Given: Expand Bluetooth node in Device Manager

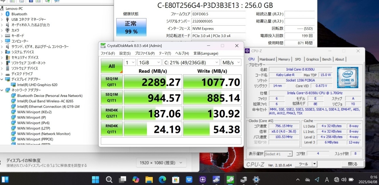Looking at the screenshot, I should pos(2,14).
